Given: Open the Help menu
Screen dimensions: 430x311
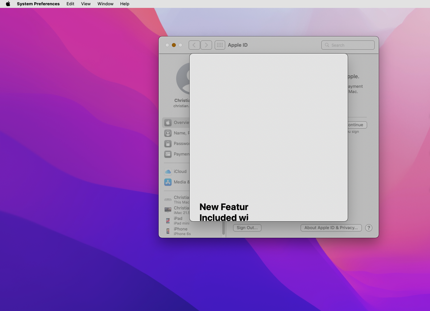Looking at the screenshot, I should pos(124,4).
